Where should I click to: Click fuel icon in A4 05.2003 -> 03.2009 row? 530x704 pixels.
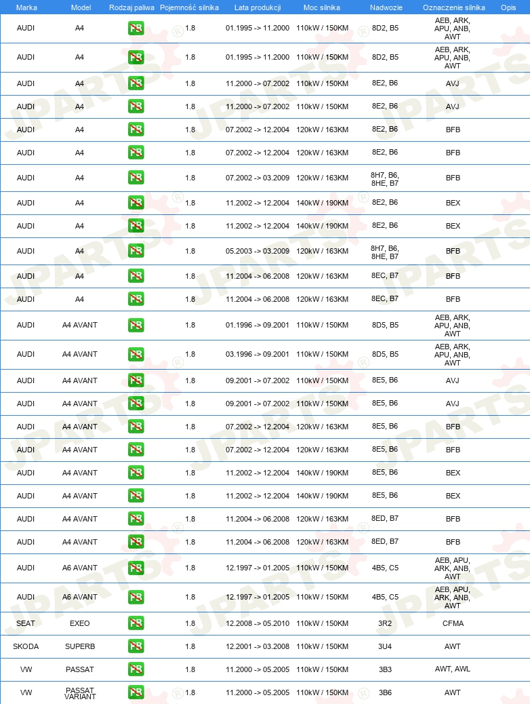click(136, 251)
